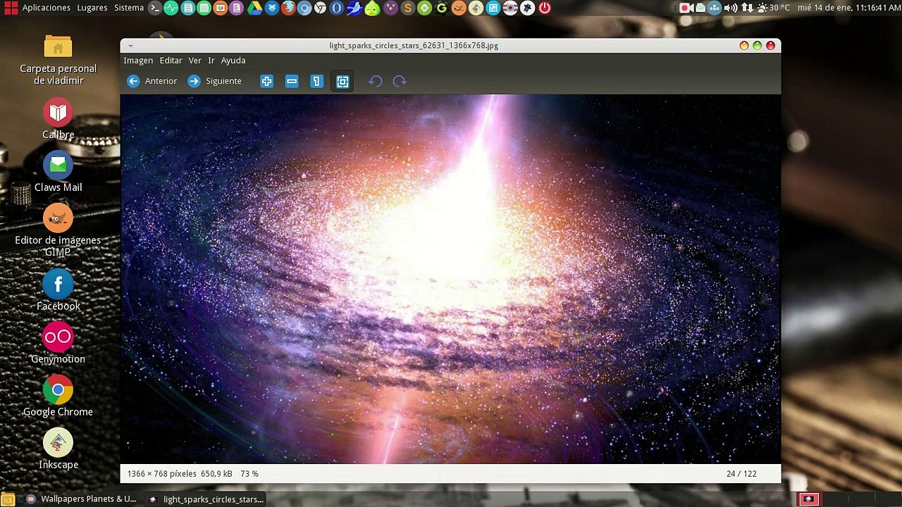
Task: Go to previous image with Anterior
Action: pos(152,81)
